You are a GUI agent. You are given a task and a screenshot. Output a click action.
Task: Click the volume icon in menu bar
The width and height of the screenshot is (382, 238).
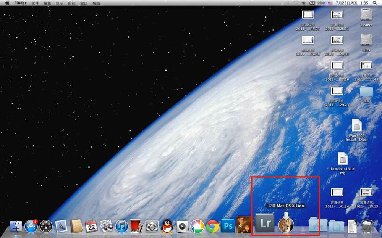(303, 3)
